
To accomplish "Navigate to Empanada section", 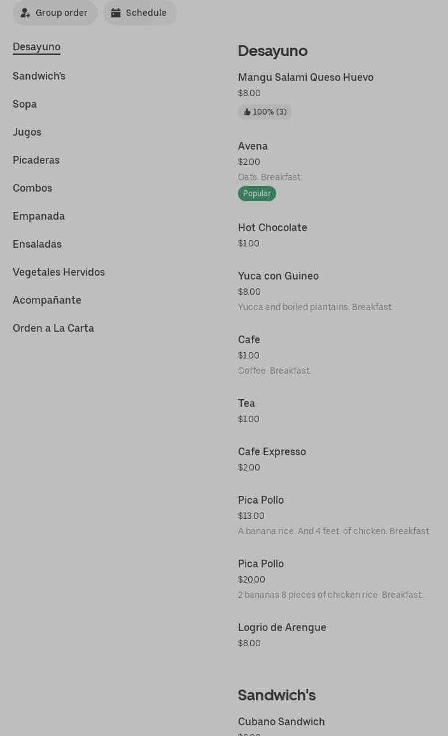I will (x=39, y=216).
